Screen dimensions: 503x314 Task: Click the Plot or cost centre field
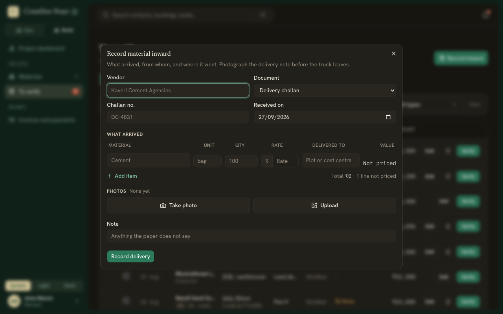click(331, 160)
